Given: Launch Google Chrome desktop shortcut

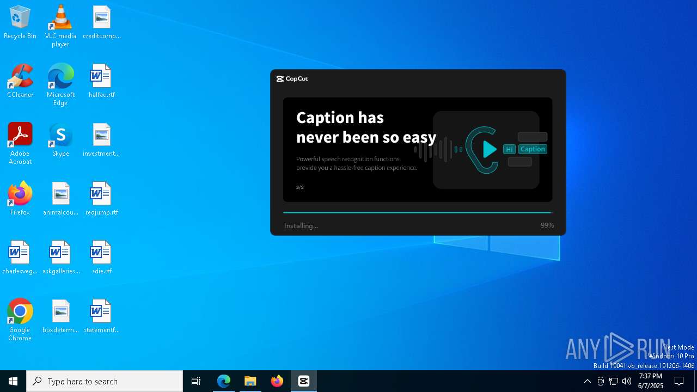Looking at the screenshot, I should click(x=20, y=320).
